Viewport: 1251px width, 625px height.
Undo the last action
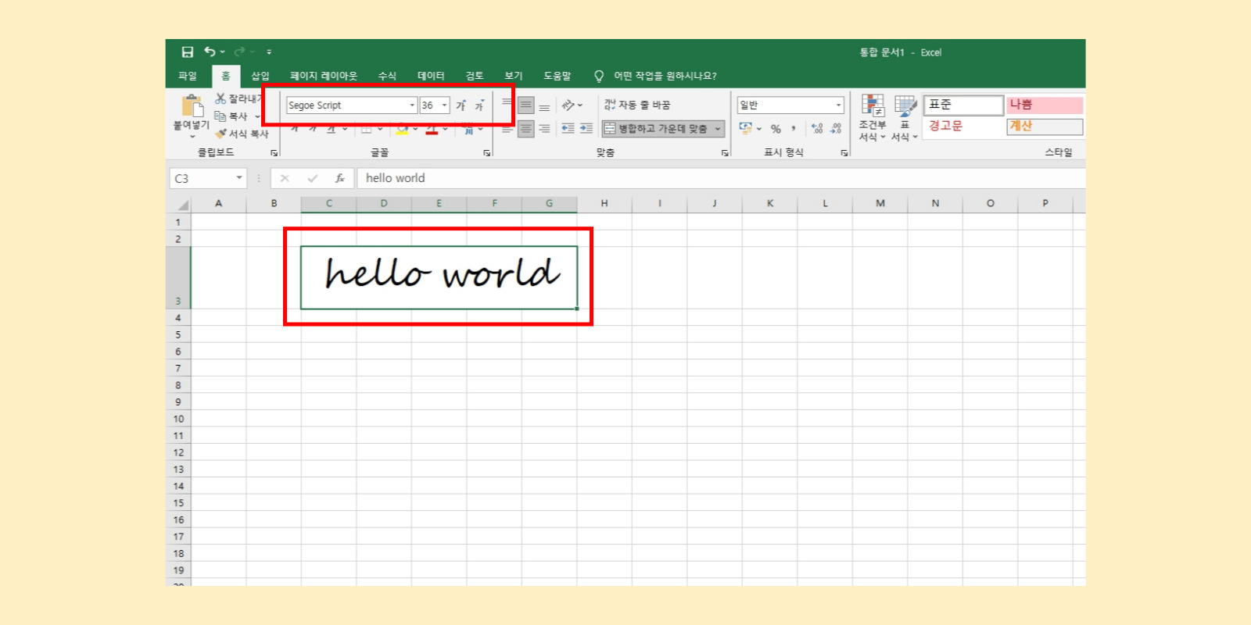coord(210,52)
